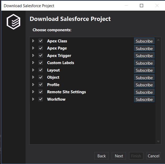Cancel the project download dialog
Viewport: 165px width, 164px height.
[153, 156]
